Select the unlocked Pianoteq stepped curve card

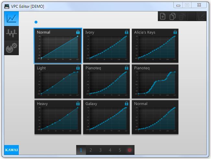click(155, 81)
